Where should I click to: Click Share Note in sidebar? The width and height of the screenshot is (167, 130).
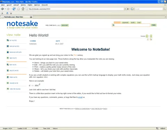coord(14,83)
